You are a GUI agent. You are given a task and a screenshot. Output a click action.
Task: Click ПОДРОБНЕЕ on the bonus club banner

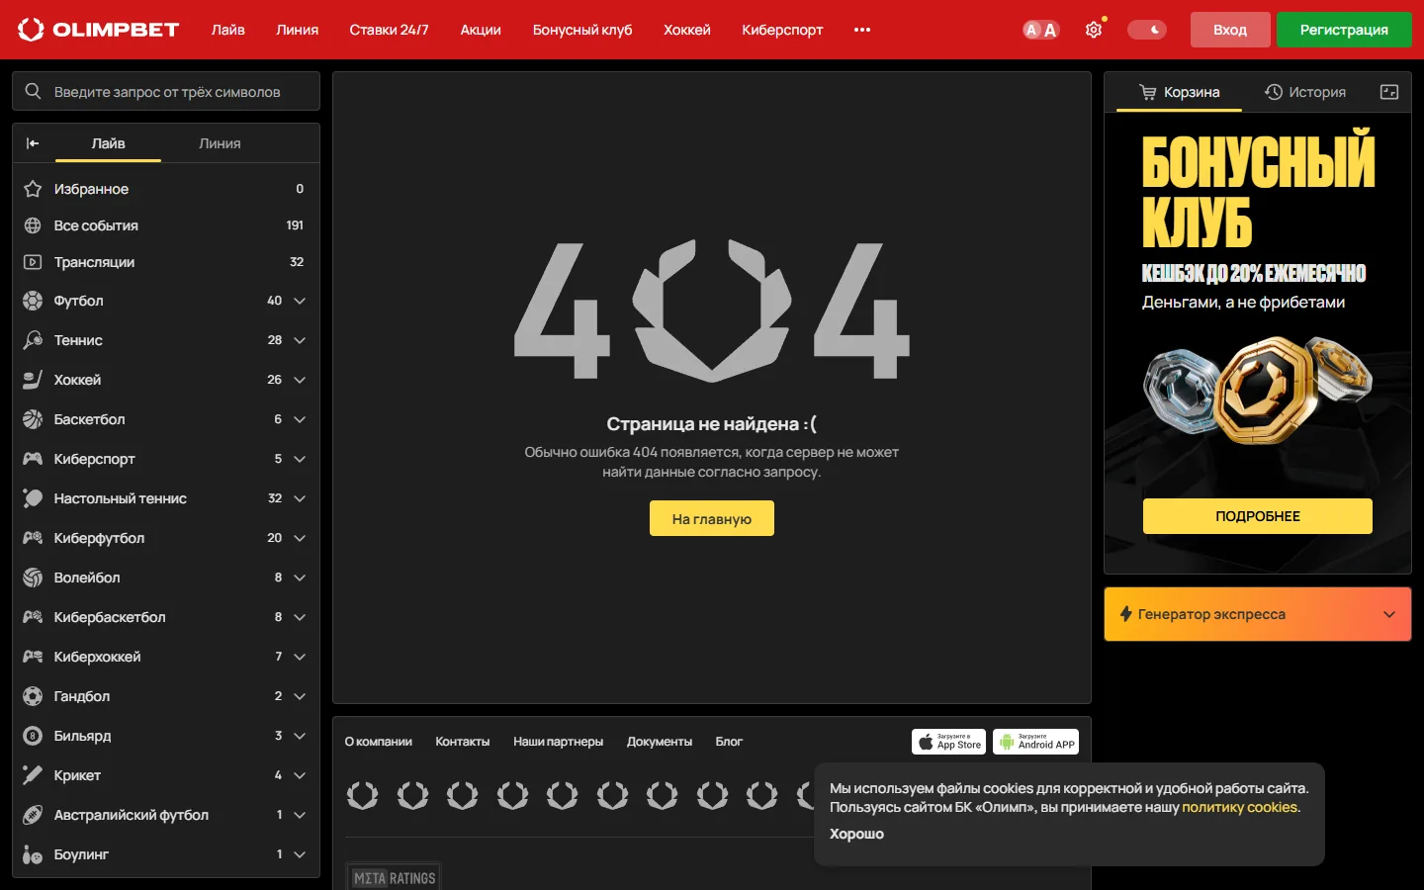pos(1258,516)
